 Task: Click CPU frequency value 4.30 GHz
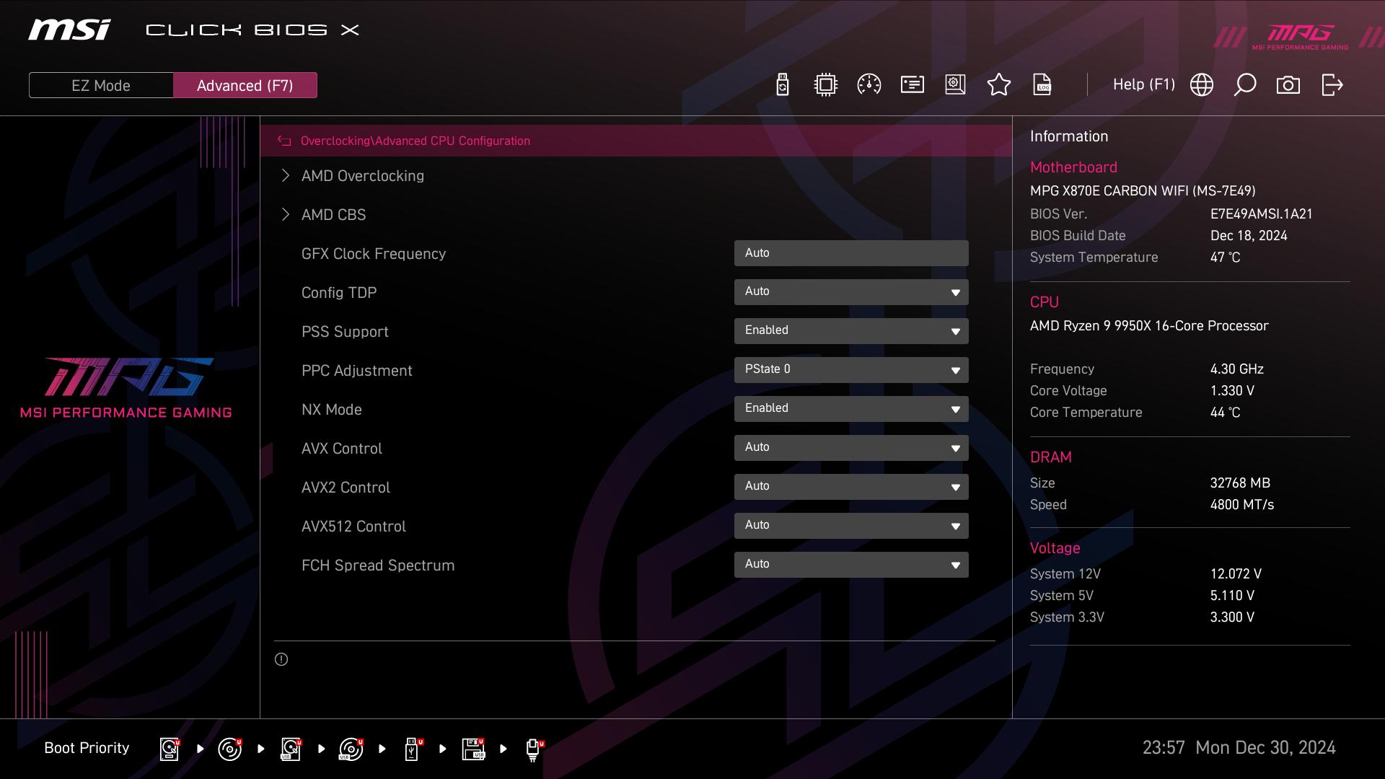tap(1236, 369)
